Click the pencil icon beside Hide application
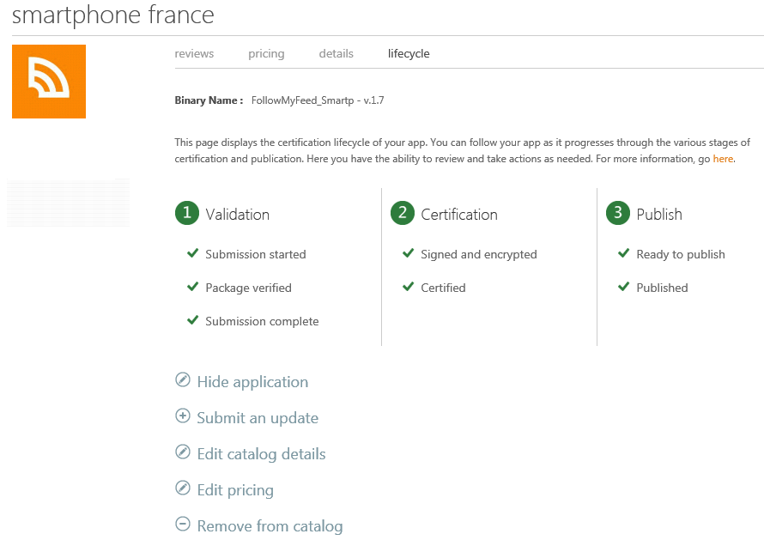Image resolution: width=764 pixels, height=540 pixels. tap(183, 379)
